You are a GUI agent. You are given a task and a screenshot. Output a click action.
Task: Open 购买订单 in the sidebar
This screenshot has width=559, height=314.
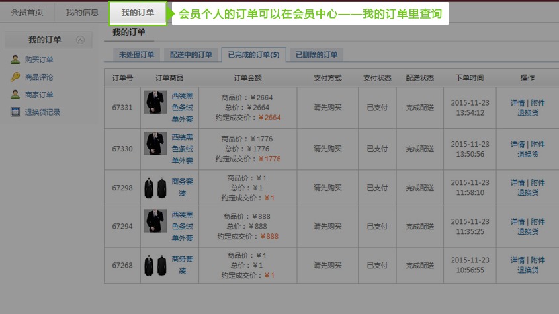(x=39, y=59)
